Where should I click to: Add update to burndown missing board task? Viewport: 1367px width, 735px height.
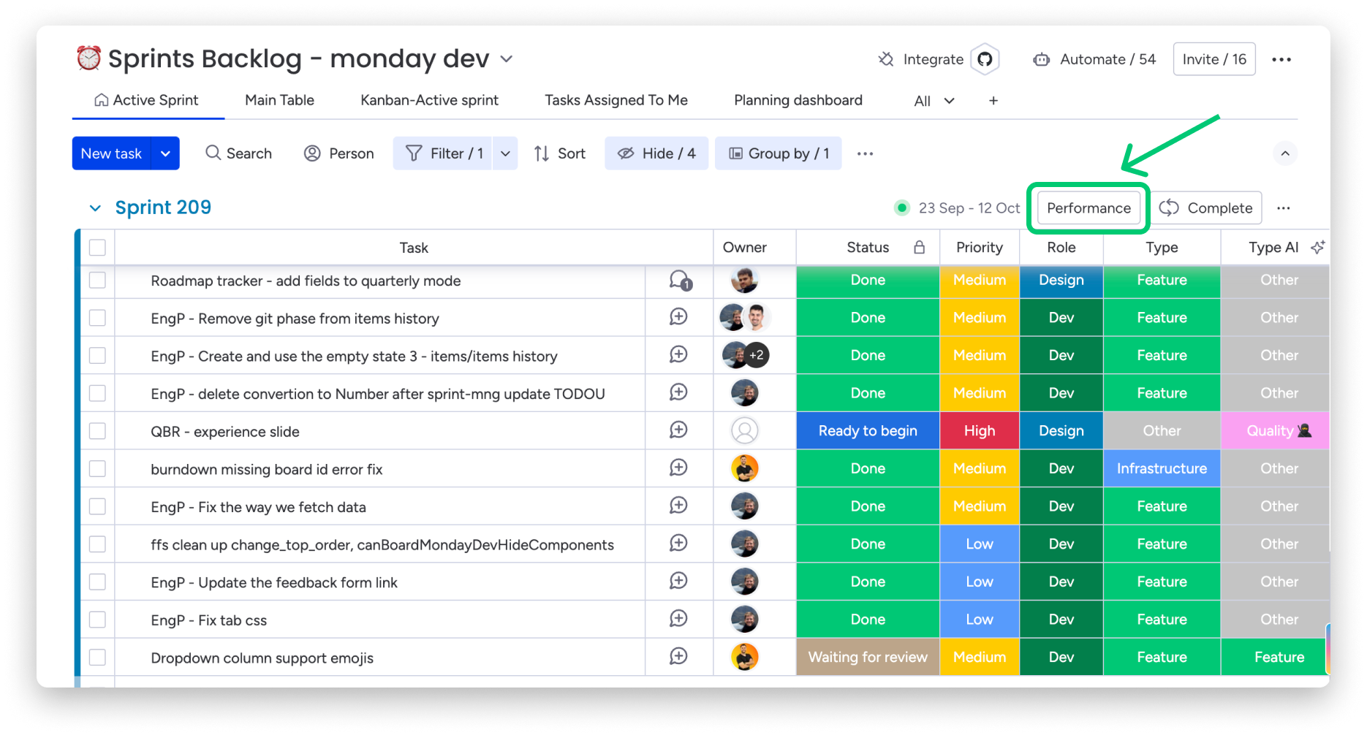678,468
